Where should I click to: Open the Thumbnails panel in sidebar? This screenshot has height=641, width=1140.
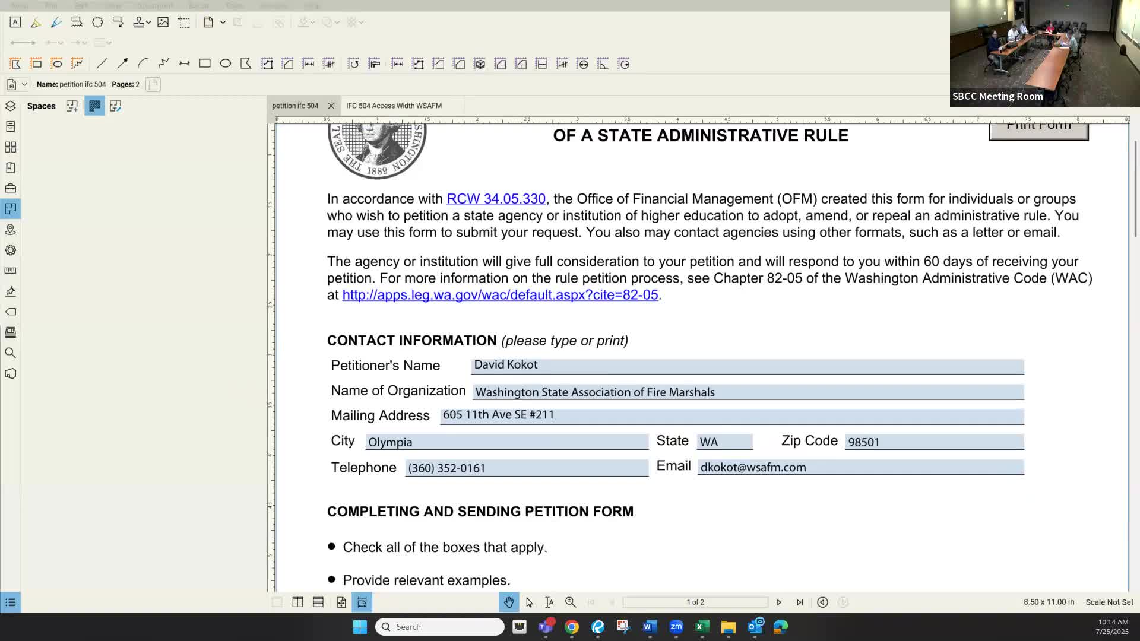(10, 147)
